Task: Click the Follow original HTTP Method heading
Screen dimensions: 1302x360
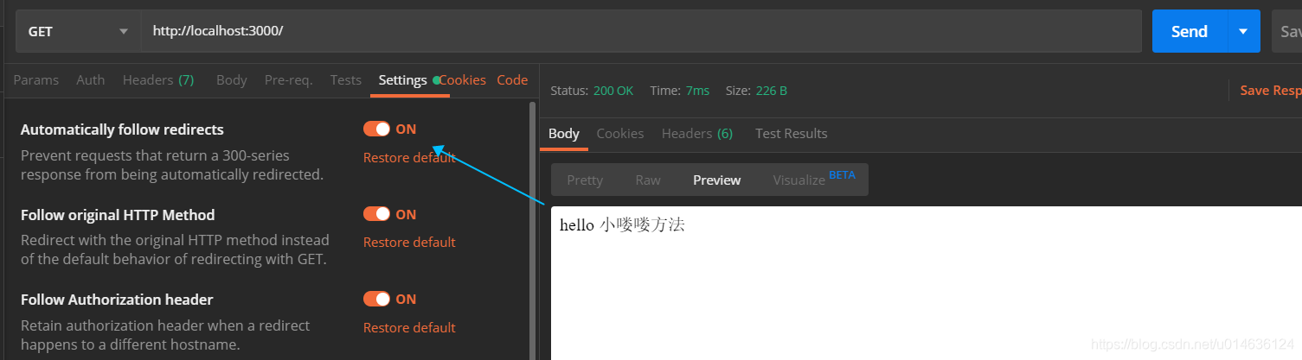Action: [118, 215]
